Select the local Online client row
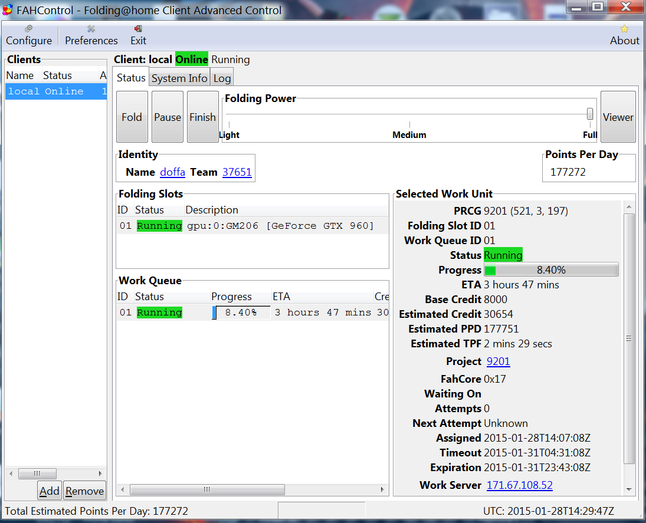Viewport: 646px width, 523px height. (56, 91)
